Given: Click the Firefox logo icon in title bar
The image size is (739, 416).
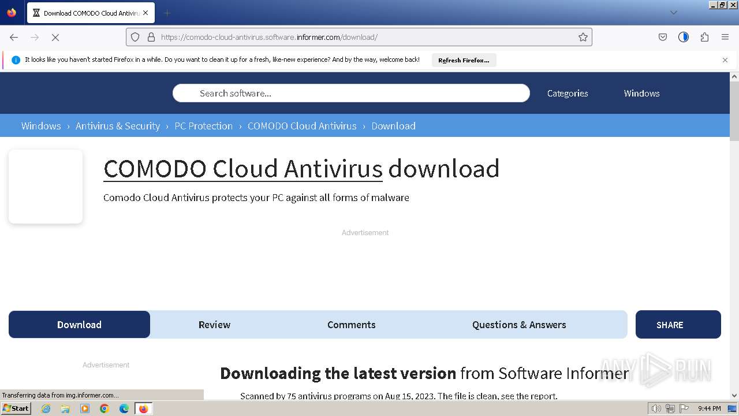Looking at the screenshot, I should tap(12, 13).
